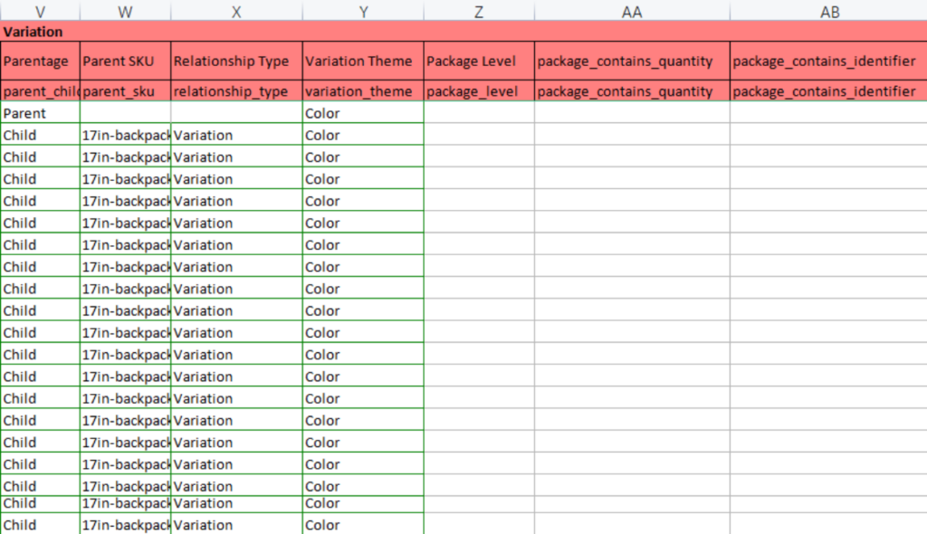
Task: Click the empty Package Level cell in the Parent row
Action: [x=479, y=113]
